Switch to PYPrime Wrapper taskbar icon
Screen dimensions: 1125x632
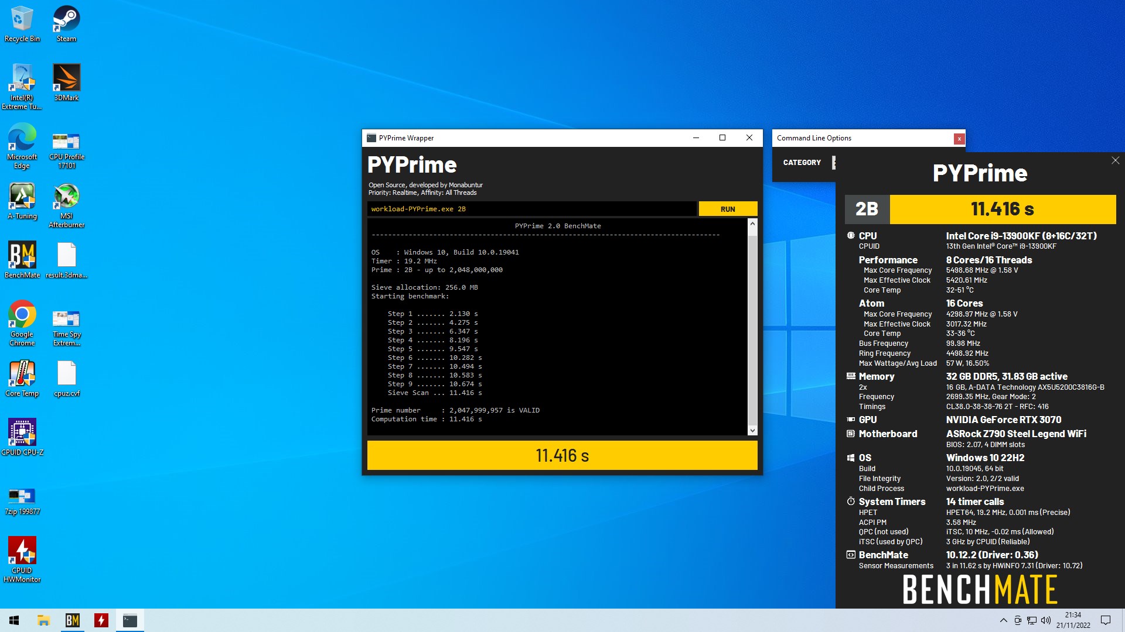click(129, 620)
